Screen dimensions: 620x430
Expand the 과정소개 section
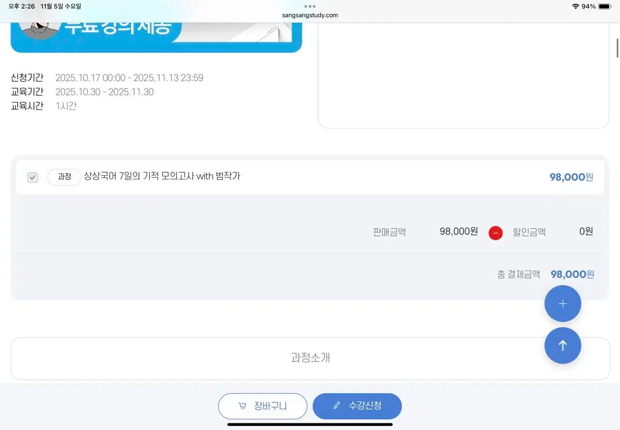click(309, 358)
